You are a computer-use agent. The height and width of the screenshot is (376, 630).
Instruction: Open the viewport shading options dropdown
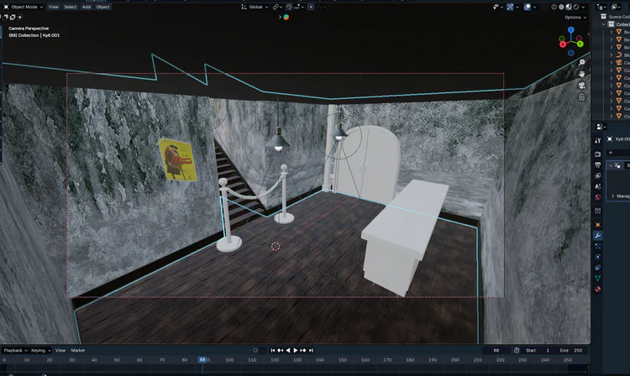[x=584, y=7]
